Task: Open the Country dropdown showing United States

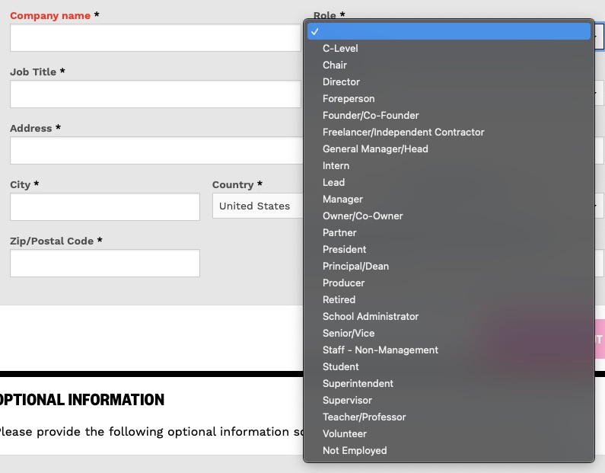Action: tap(257, 206)
